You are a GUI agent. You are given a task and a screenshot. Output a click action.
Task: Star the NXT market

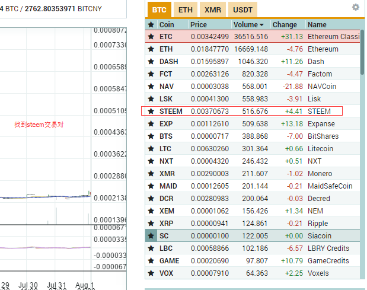coord(151,161)
